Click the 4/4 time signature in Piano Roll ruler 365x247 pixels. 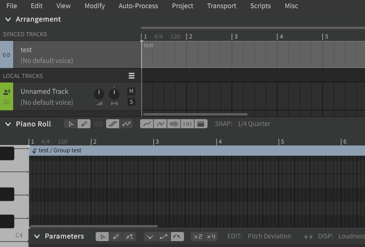click(x=45, y=142)
